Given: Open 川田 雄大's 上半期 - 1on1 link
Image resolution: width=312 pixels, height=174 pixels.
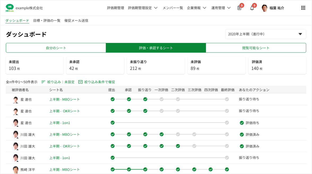Looking at the screenshot, I should [x=60, y=158].
